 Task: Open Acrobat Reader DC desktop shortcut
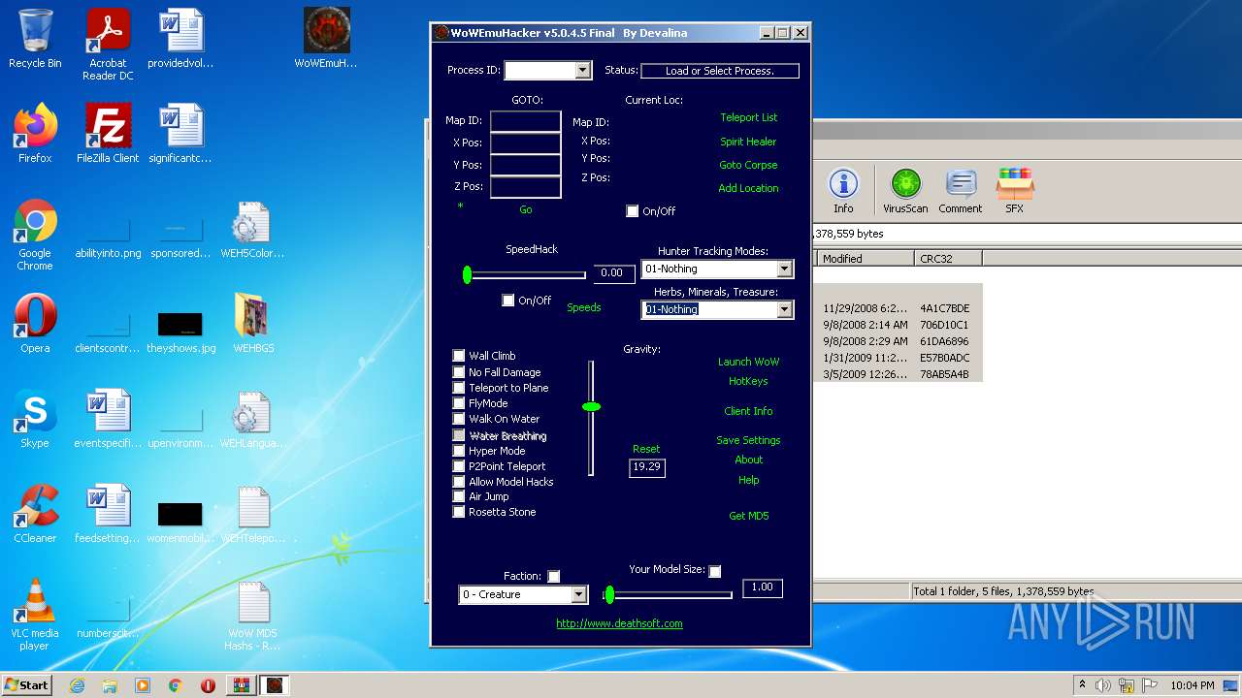108,45
